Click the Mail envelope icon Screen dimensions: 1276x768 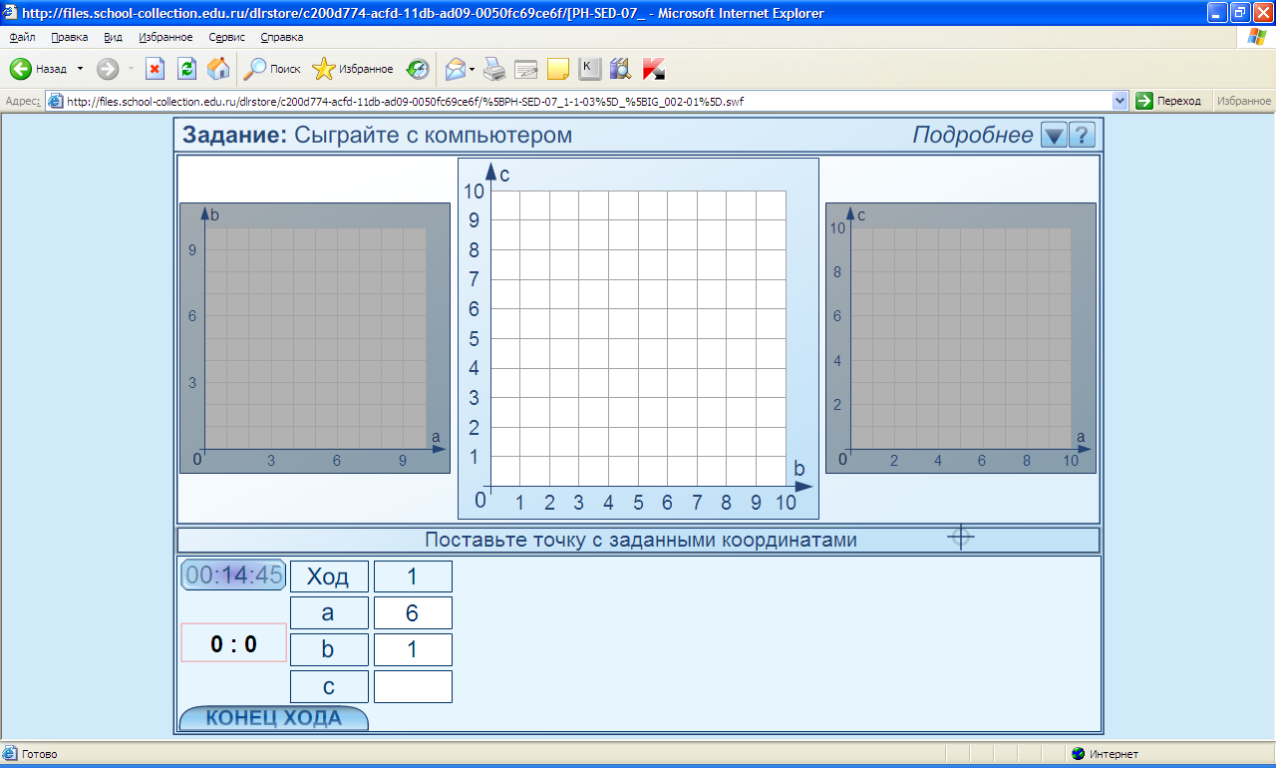(x=456, y=69)
